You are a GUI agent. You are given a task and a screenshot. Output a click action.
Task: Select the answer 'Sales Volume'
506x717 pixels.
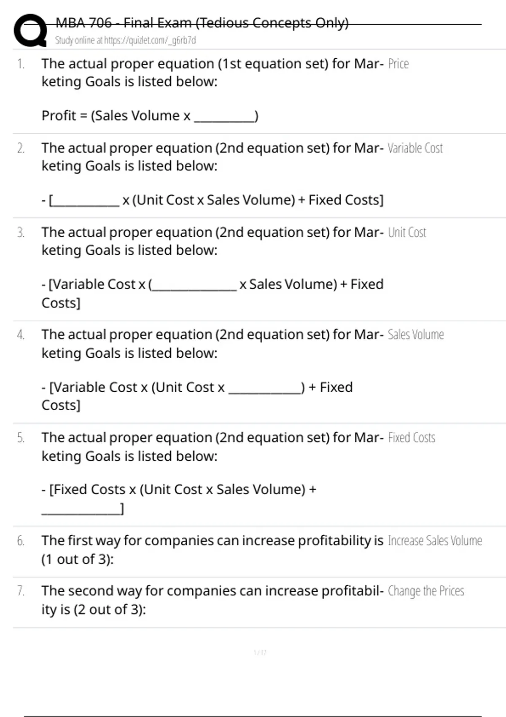click(416, 335)
